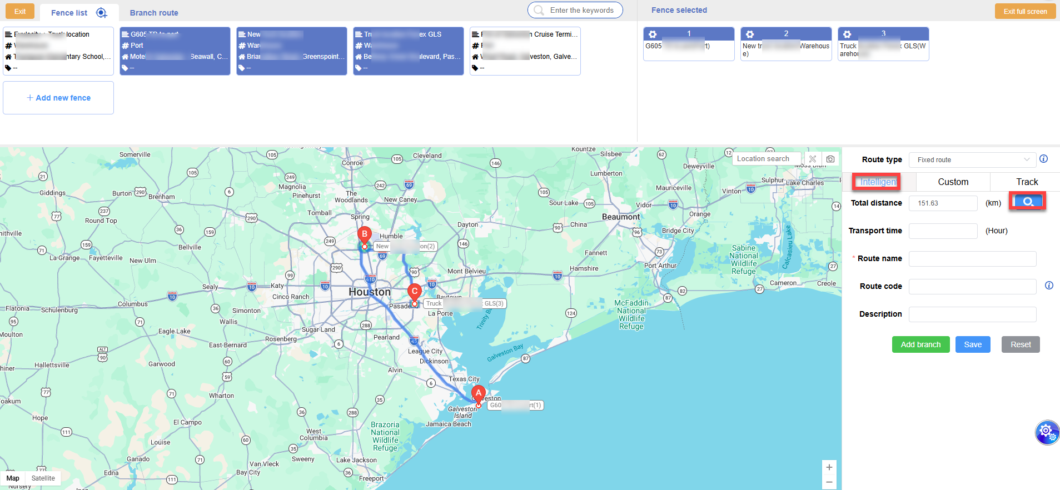Image resolution: width=1060 pixels, height=490 pixels.
Task: Clear location search with the X icon
Action: [x=813, y=159]
